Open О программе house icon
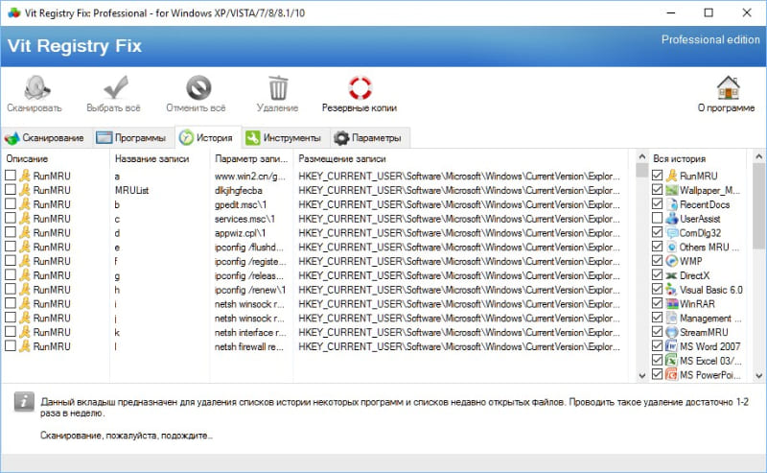 tap(728, 87)
